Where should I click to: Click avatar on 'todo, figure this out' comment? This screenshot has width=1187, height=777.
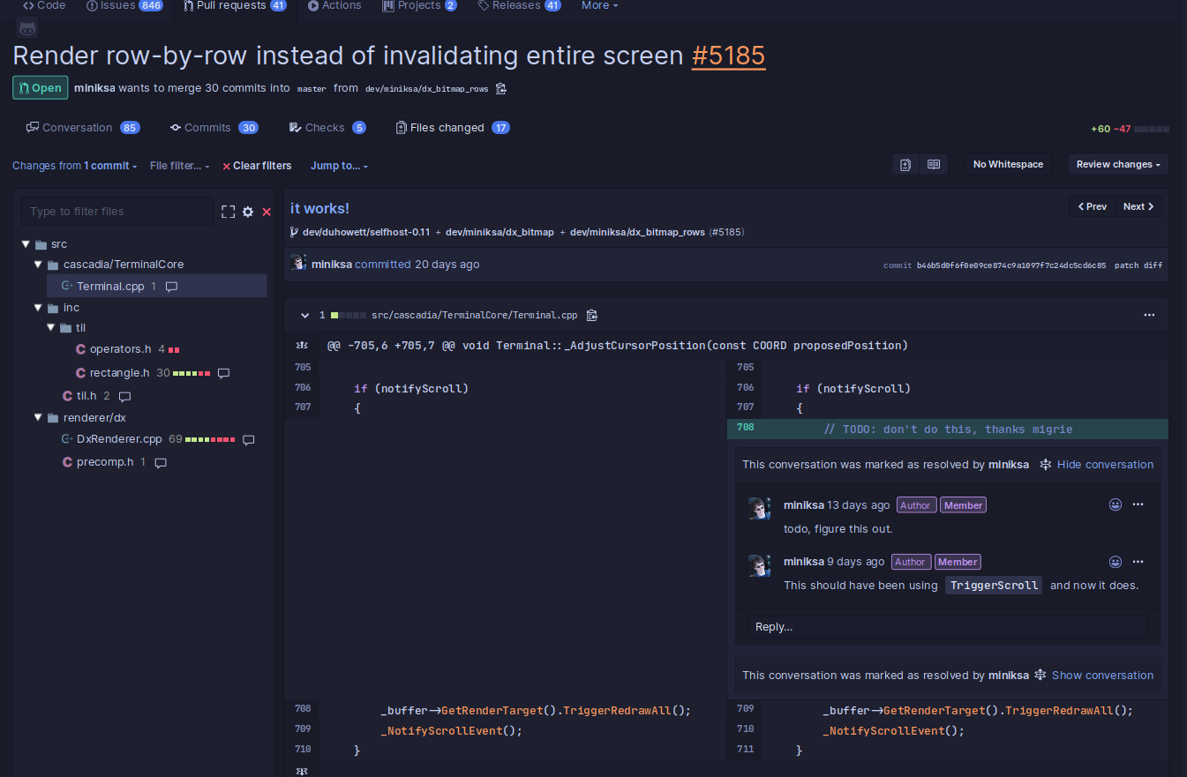tap(760, 508)
